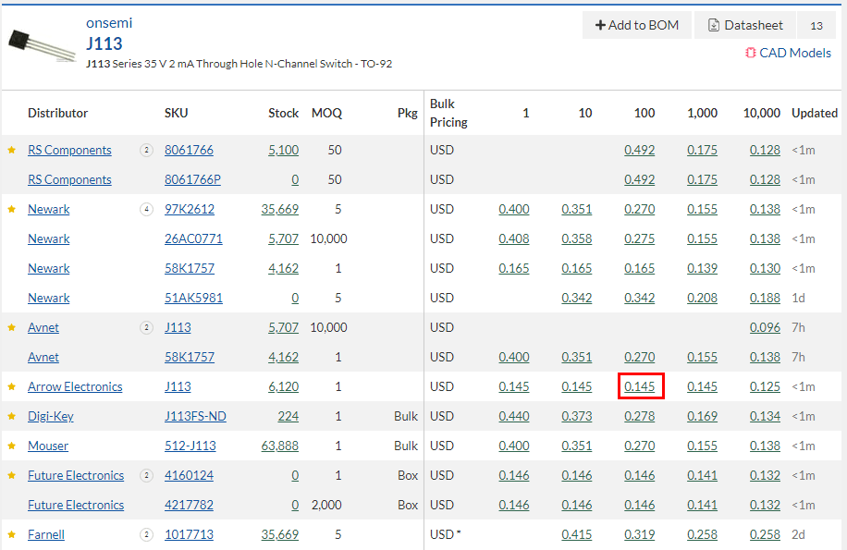Viewport: 847px width, 550px height.
Task: Click the star icon beside Avnet
Action: (11, 327)
